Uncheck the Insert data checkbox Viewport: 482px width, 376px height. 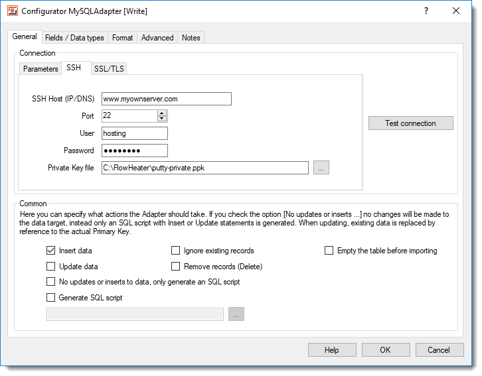50,251
